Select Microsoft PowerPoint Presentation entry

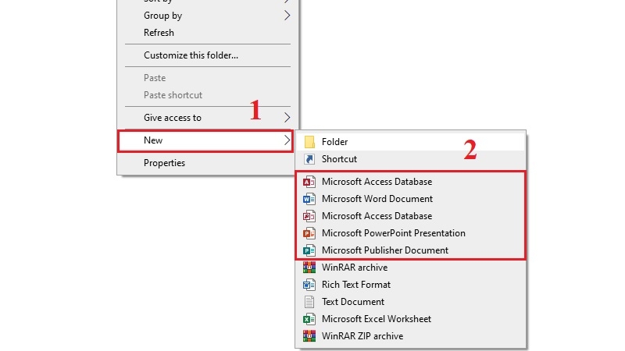coord(411,232)
